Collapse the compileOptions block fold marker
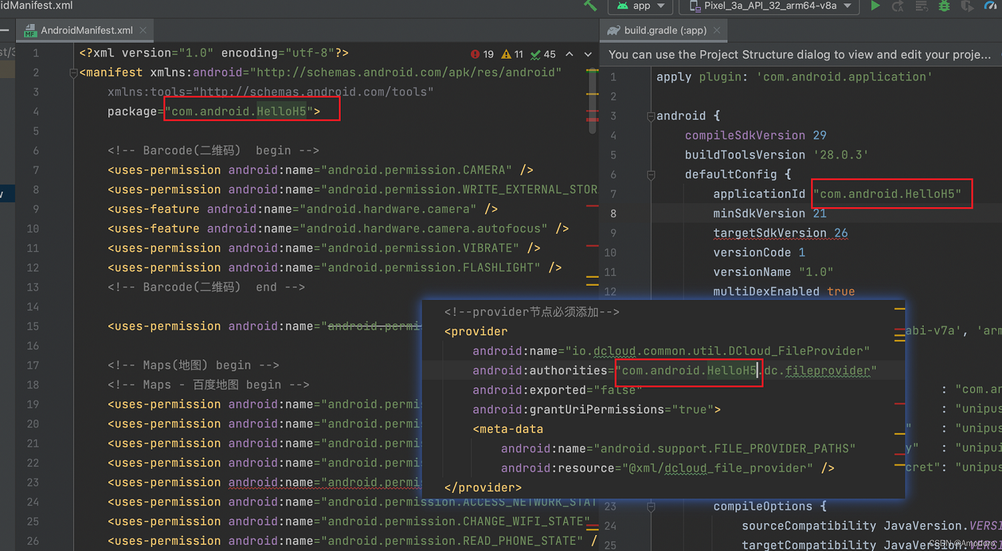 coord(651,507)
